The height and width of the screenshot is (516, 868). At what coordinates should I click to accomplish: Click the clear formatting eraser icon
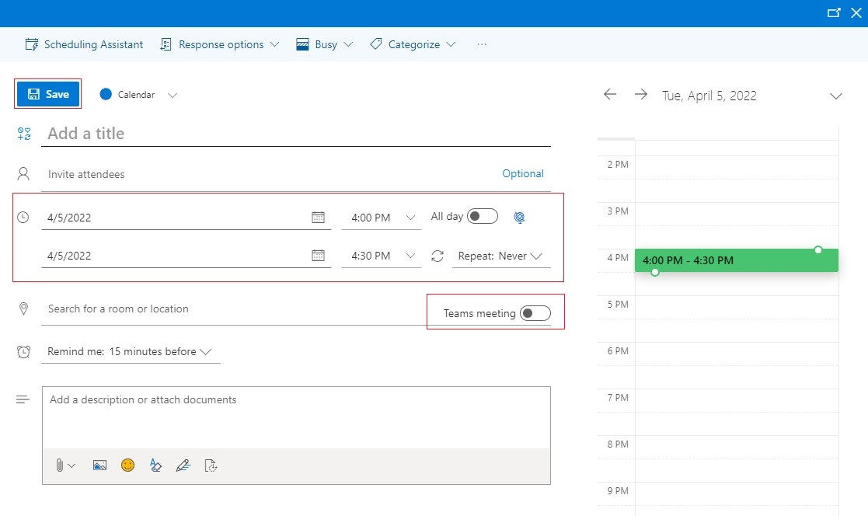[x=155, y=465]
